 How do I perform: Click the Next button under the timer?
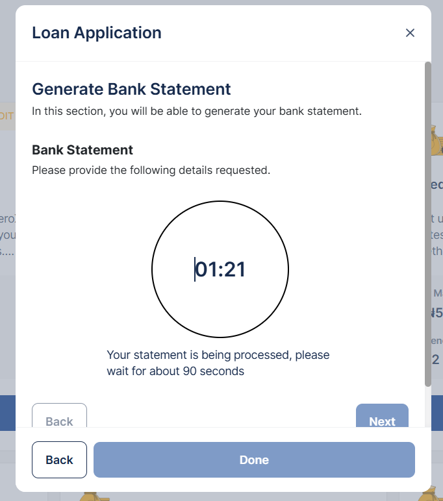pos(382,421)
